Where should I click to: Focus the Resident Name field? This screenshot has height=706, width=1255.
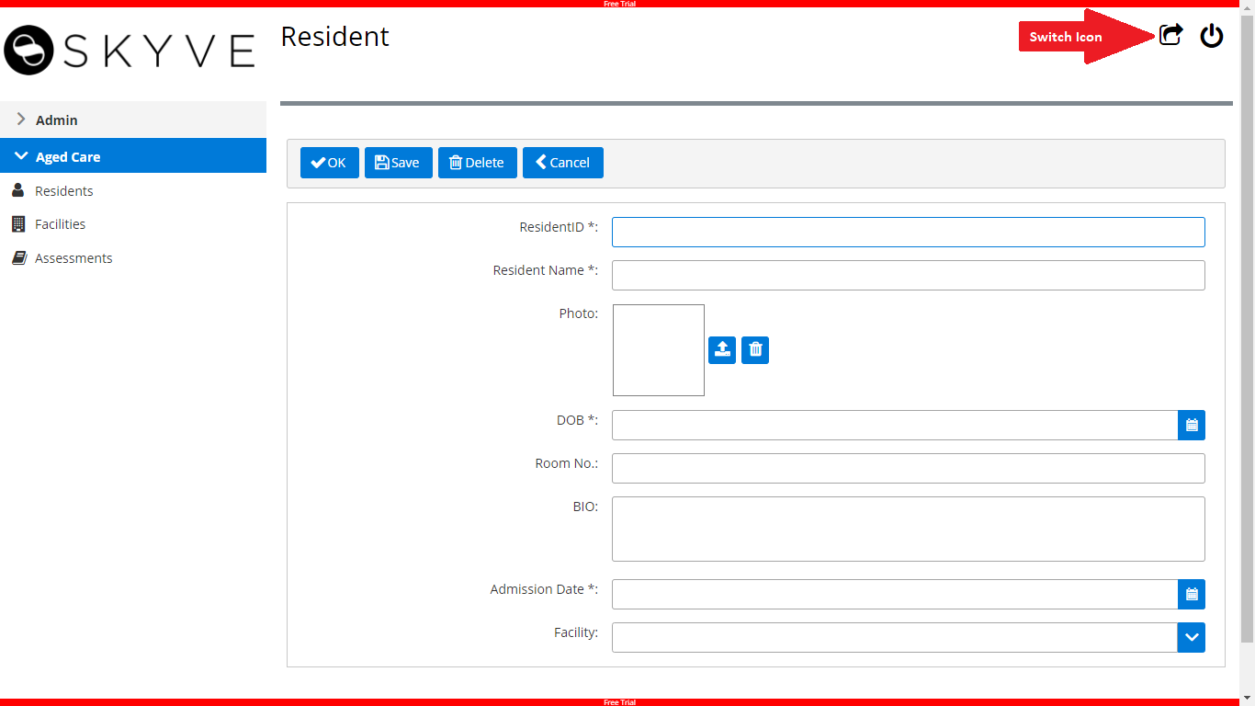[x=909, y=275]
